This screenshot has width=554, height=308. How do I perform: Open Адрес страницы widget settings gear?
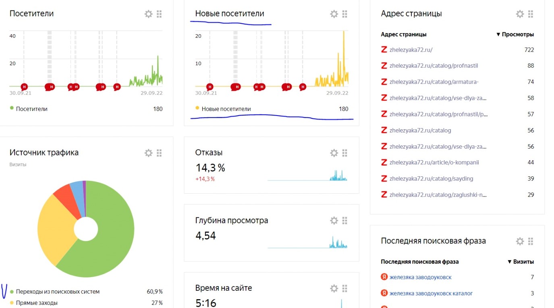(520, 14)
